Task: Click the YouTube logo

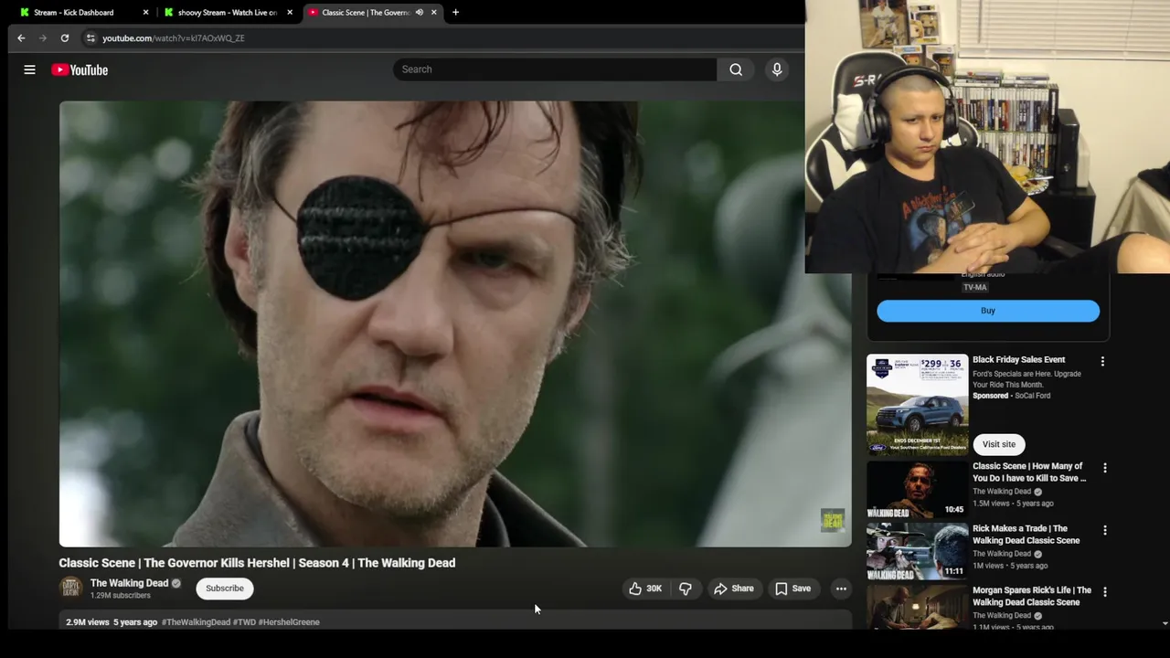Action: [80, 69]
